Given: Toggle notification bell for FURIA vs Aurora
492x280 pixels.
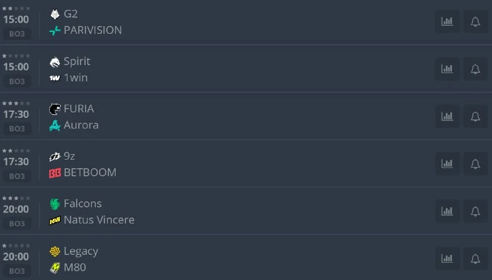Looking at the screenshot, I should [475, 117].
